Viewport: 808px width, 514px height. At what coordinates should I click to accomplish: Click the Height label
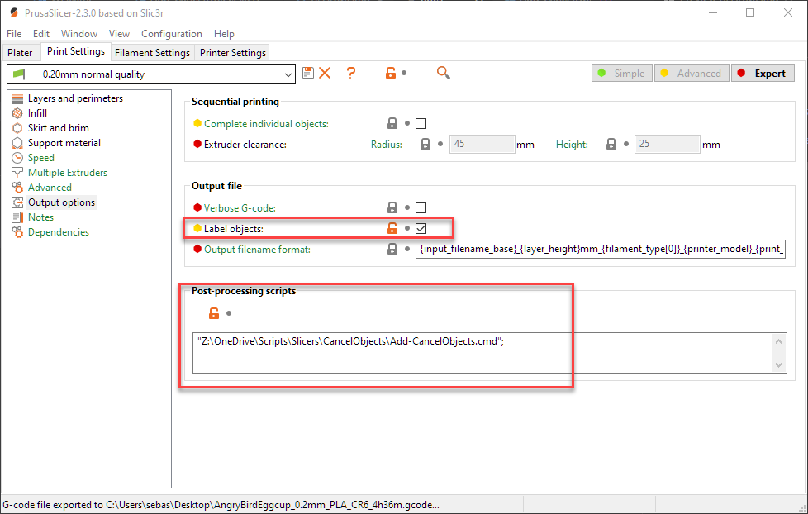[572, 145]
